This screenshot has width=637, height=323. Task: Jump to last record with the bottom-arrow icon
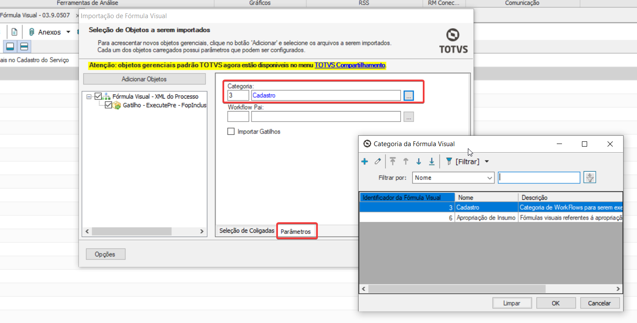(432, 161)
